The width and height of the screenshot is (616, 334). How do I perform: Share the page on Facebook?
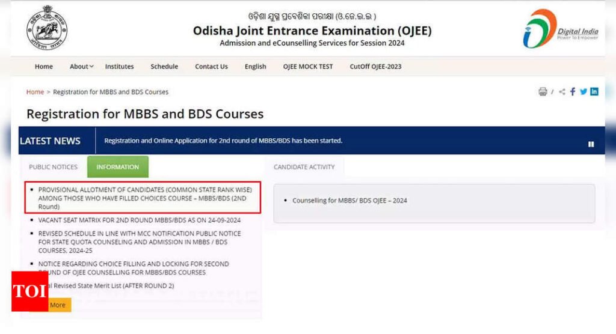573,91
